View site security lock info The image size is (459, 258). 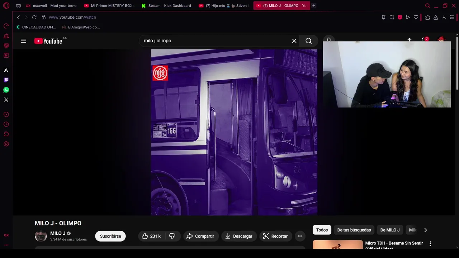tap(43, 17)
